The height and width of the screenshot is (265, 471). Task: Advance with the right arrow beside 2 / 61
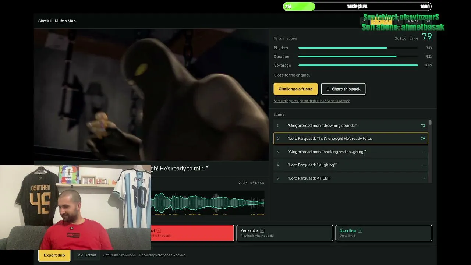click(x=398, y=21)
